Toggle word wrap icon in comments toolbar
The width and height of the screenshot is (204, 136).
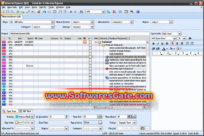coord(179,49)
